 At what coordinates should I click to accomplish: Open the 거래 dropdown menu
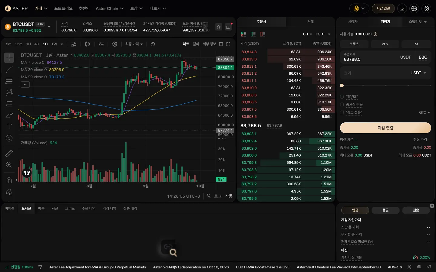(41, 8)
